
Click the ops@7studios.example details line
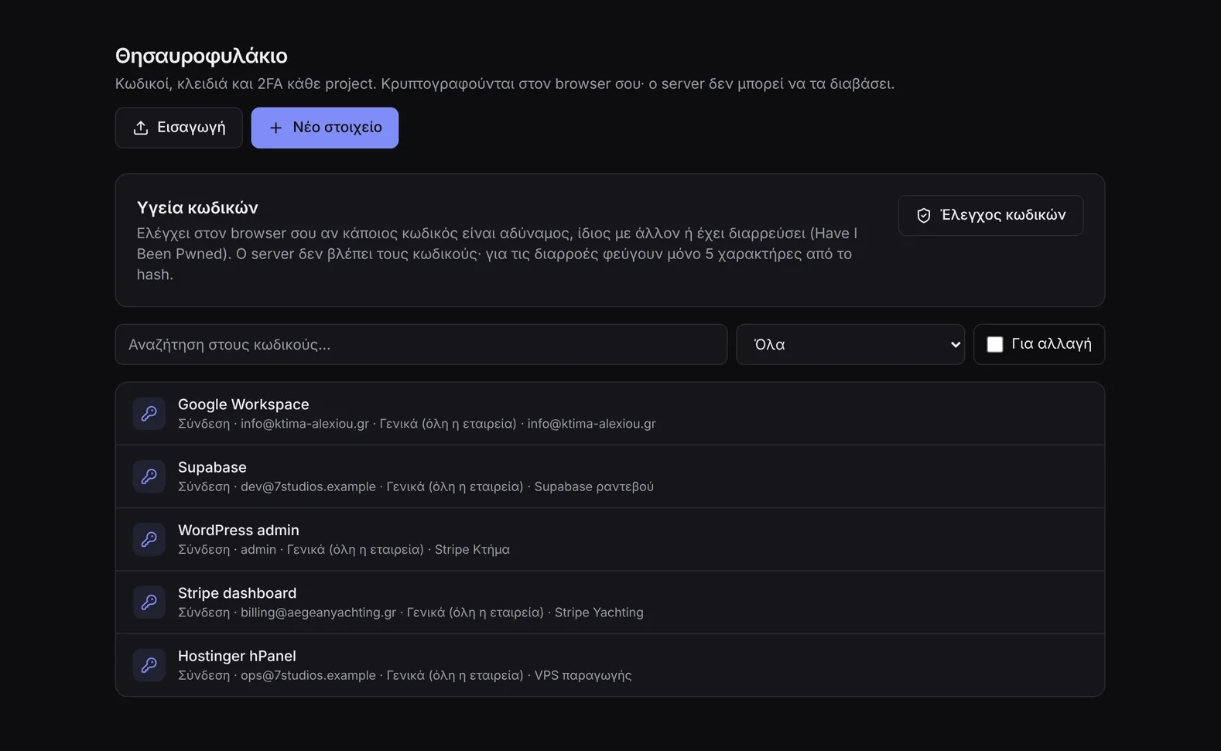tap(405, 675)
